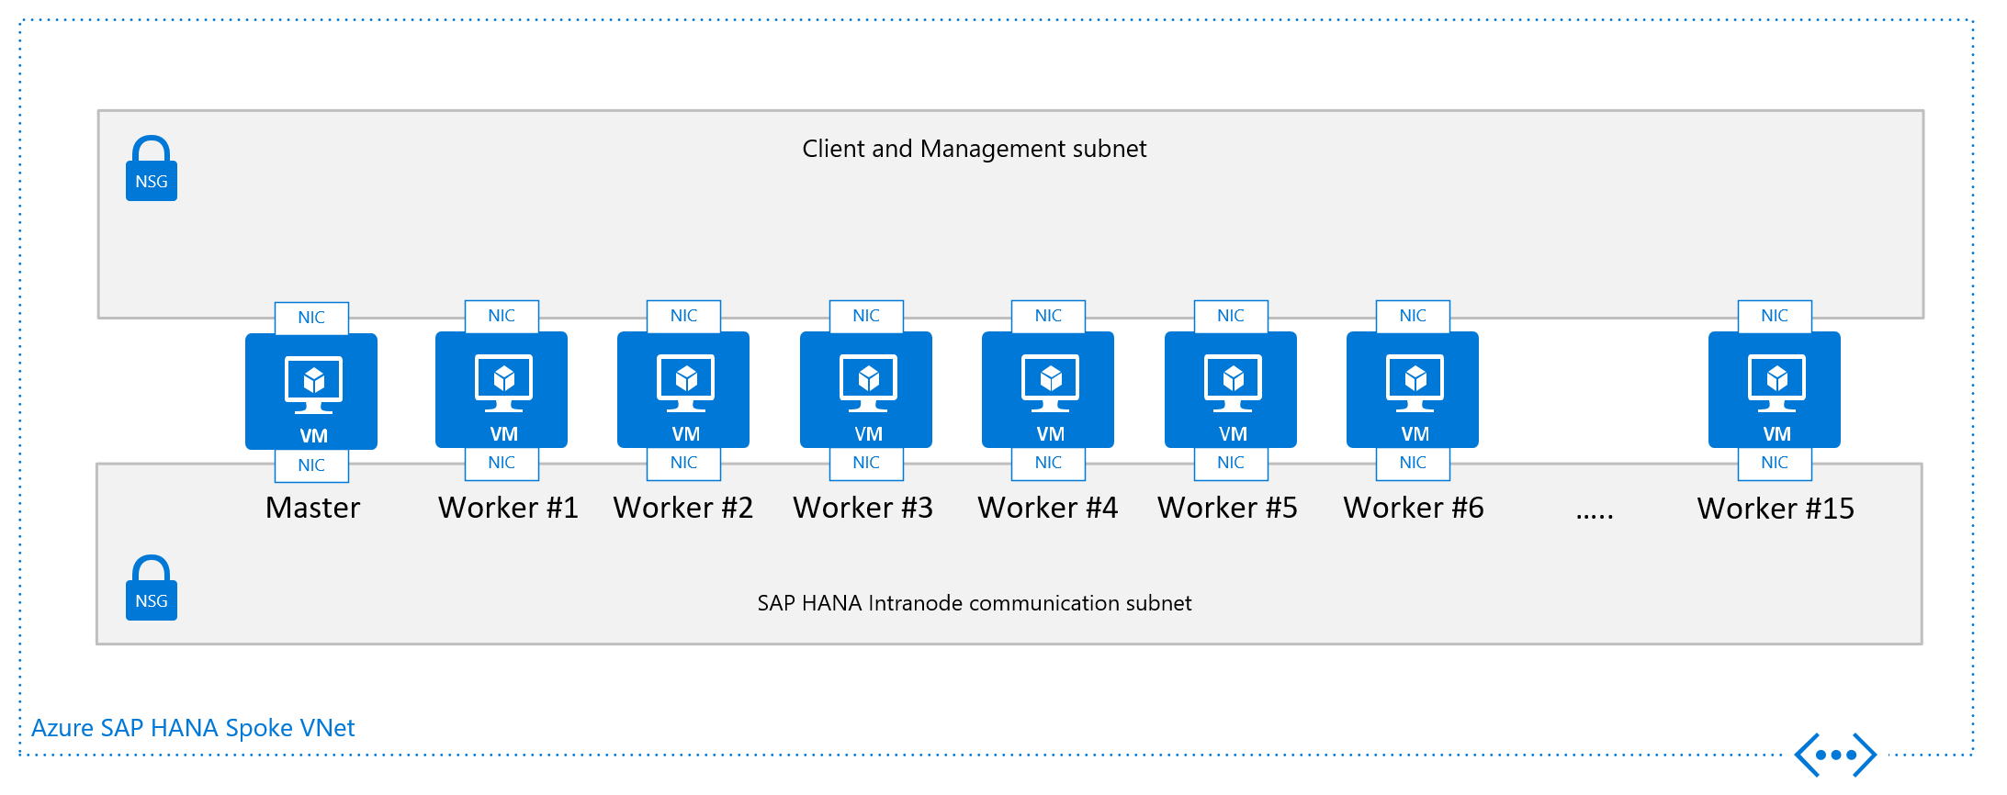Viewport: 2007px width, 795px height.
Task: Click the lower NIC box below Worker #6 VM
Action: [x=1413, y=464]
